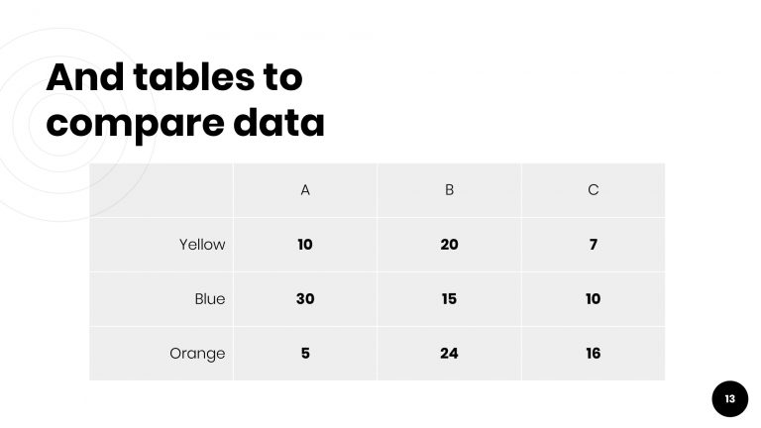Select the Blue row label

(x=210, y=299)
